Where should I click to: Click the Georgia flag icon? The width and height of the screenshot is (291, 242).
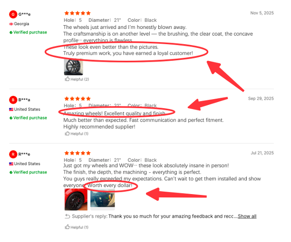[11, 24]
